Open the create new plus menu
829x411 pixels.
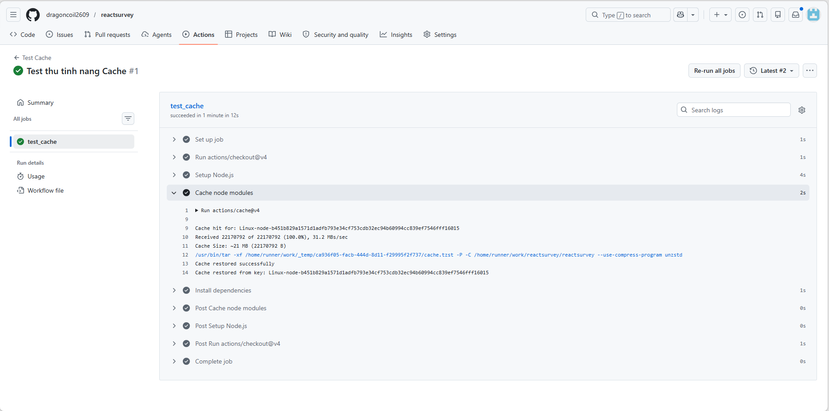pyautogui.click(x=720, y=15)
